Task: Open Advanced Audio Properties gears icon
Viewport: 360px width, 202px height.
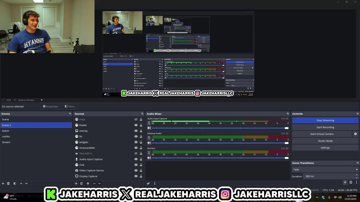Action: pyautogui.click(x=148, y=183)
